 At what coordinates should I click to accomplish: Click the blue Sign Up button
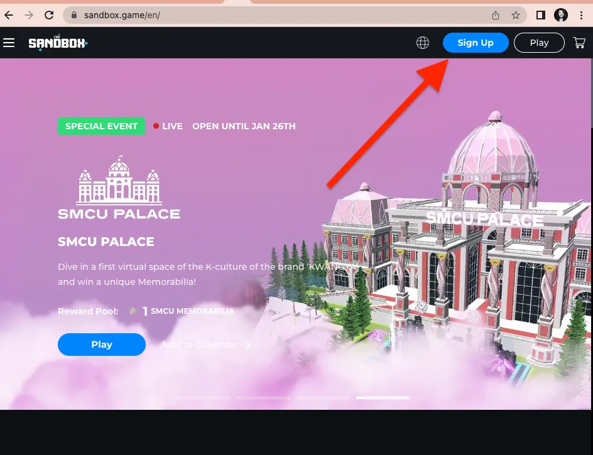tap(476, 43)
